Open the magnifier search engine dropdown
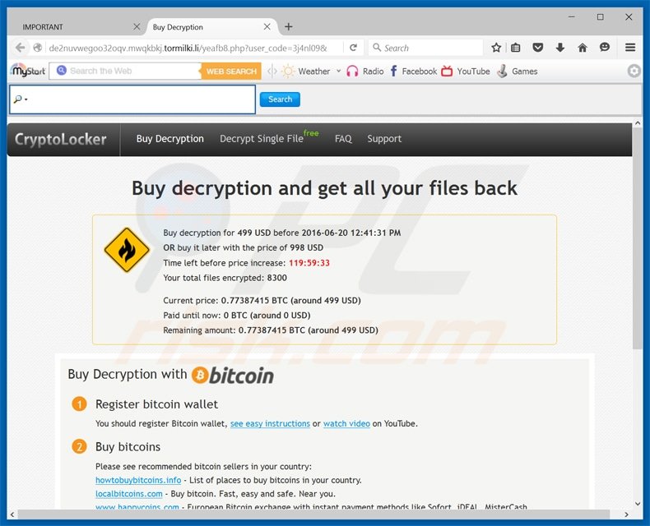Viewport: 650px width, 526px height. (21, 99)
